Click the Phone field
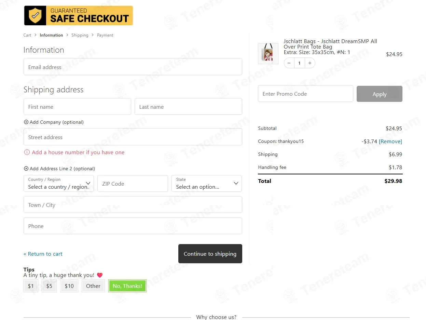This screenshot has height=320, width=426. point(133,226)
